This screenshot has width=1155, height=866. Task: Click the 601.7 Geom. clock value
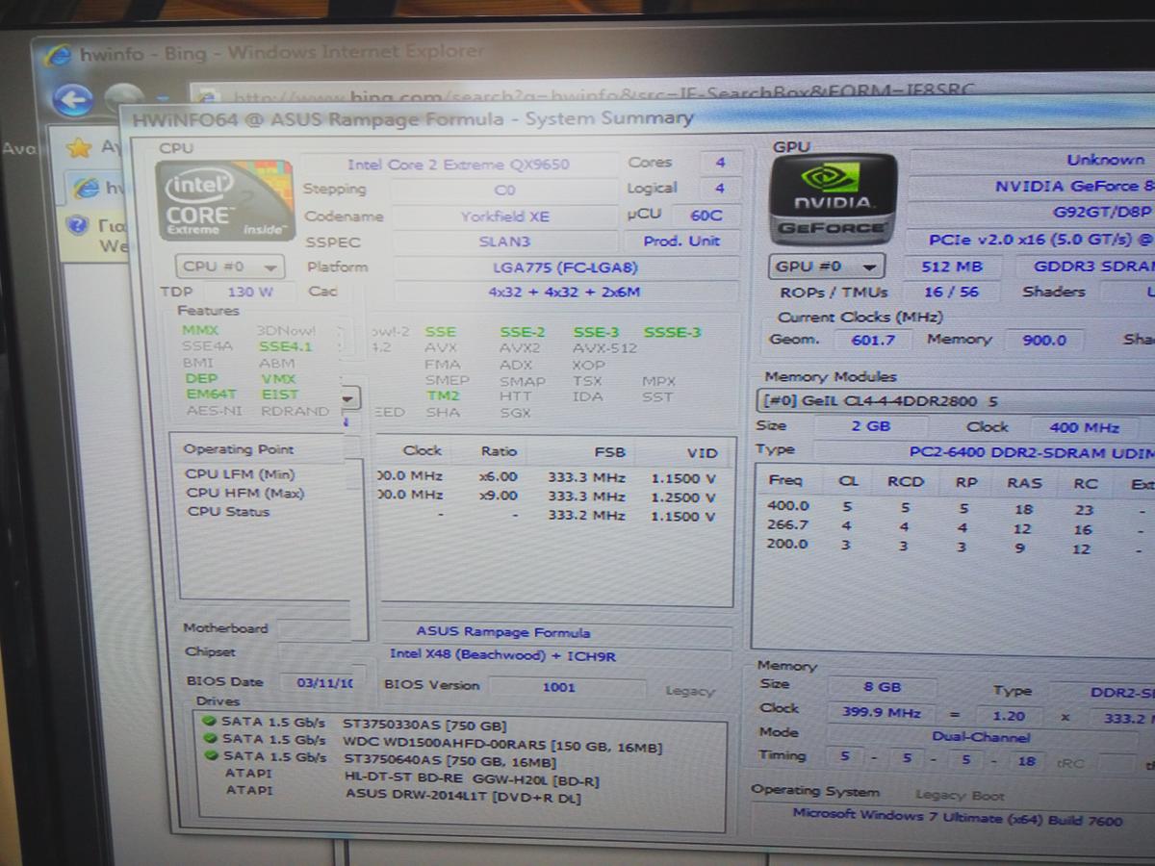(x=873, y=340)
